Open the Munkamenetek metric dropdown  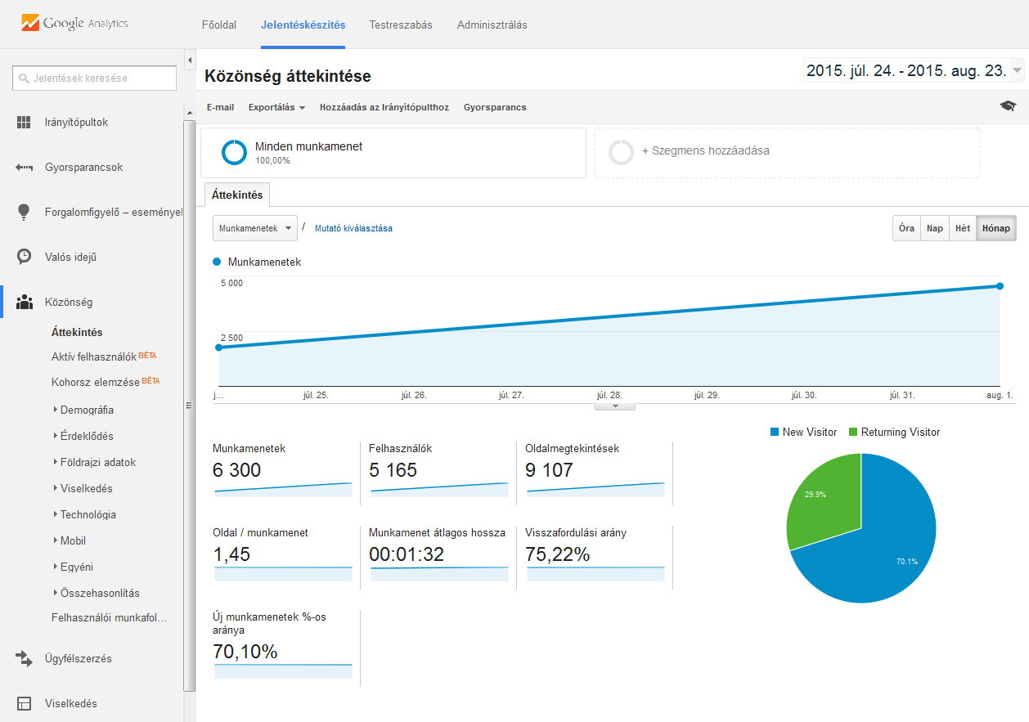click(x=254, y=229)
